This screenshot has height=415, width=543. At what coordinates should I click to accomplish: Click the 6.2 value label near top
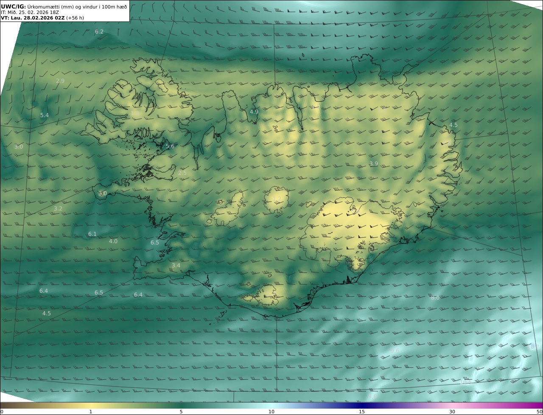[x=99, y=32]
